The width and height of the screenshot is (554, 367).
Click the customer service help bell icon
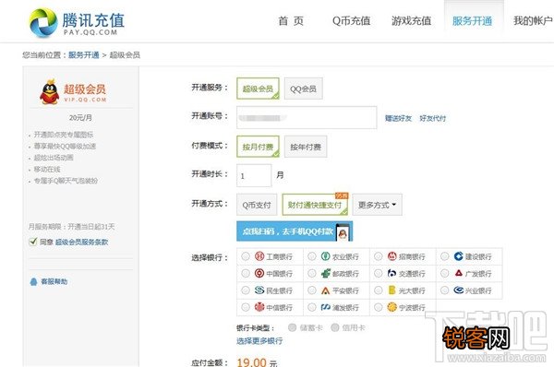point(33,281)
